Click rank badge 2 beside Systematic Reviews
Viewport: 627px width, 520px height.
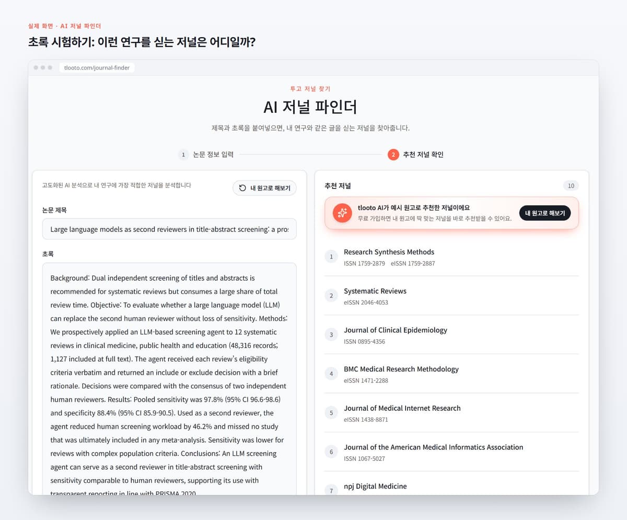331,296
